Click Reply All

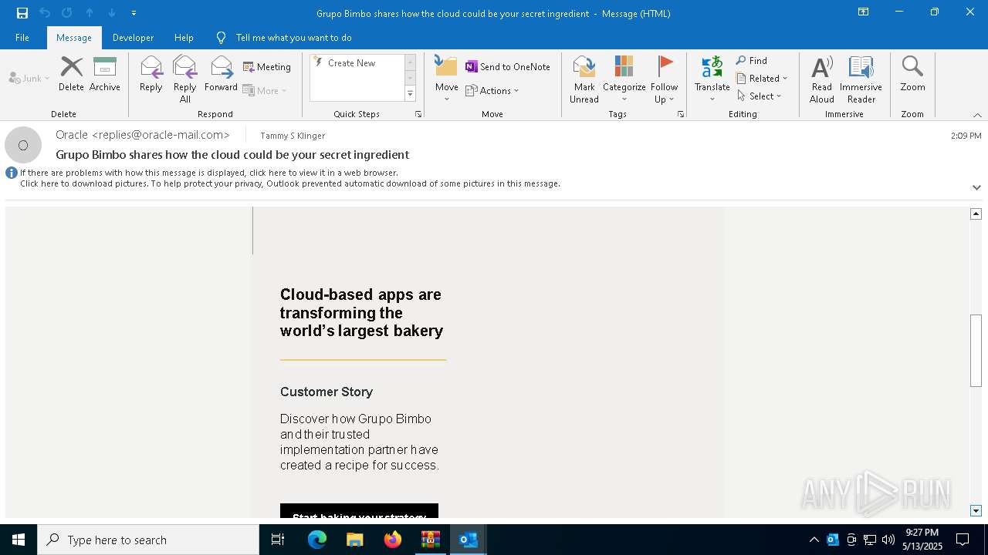click(x=184, y=79)
